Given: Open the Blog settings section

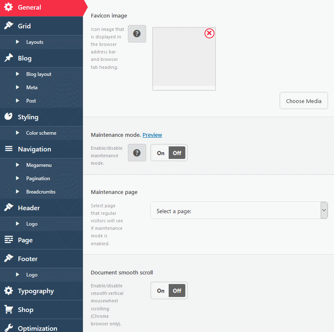Looking at the screenshot, I should point(42,58).
